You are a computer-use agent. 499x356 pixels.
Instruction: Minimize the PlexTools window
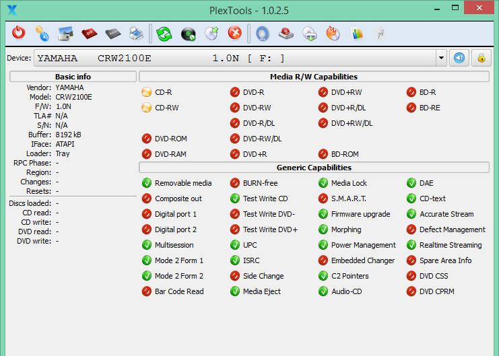click(437, 9)
